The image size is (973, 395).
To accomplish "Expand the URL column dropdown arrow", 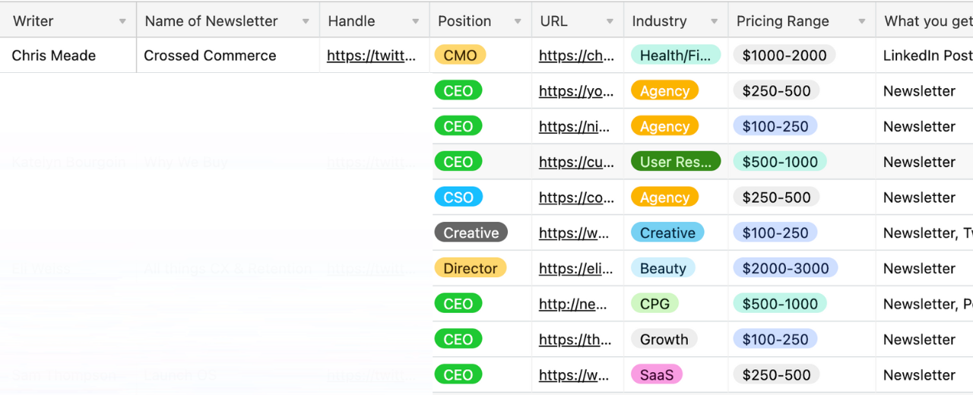I will tap(610, 21).
